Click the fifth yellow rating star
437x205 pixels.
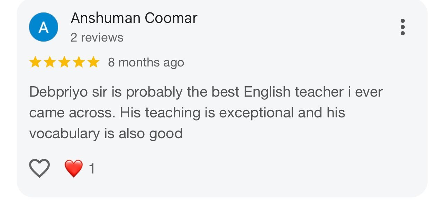pyautogui.click(x=93, y=62)
